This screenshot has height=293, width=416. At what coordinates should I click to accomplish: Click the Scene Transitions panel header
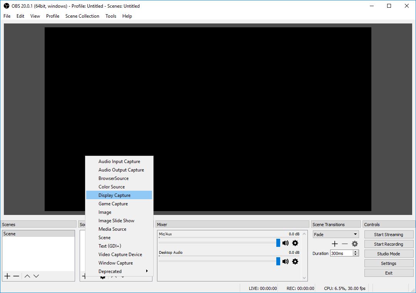pos(336,224)
